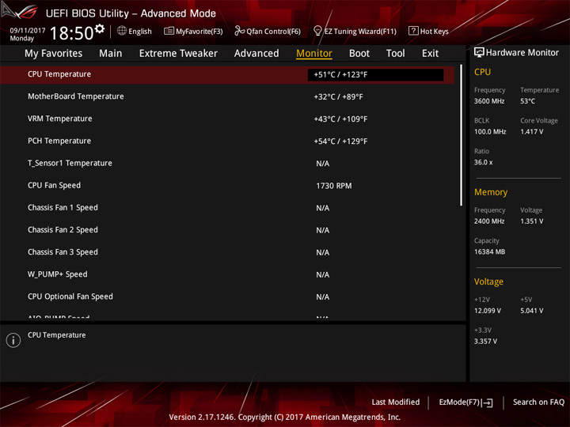This screenshot has width=570, height=427.
Task: Click Last Modified
Action: coord(396,402)
